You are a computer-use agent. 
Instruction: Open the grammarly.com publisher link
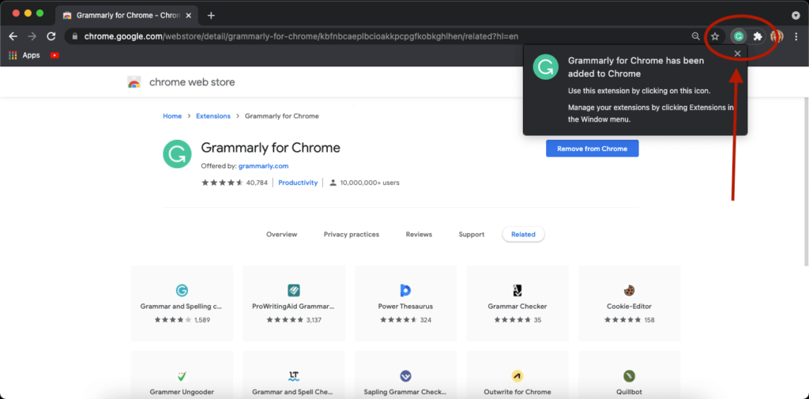pyautogui.click(x=263, y=166)
